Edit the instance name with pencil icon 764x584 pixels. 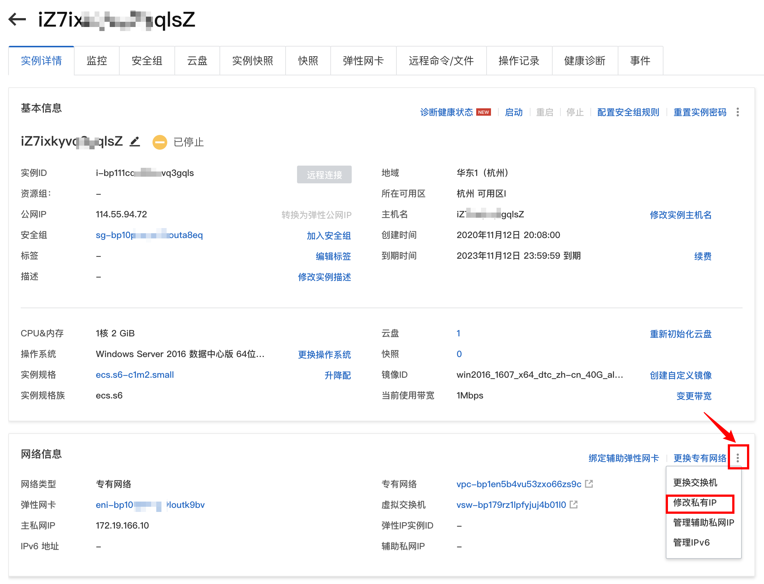coord(135,142)
